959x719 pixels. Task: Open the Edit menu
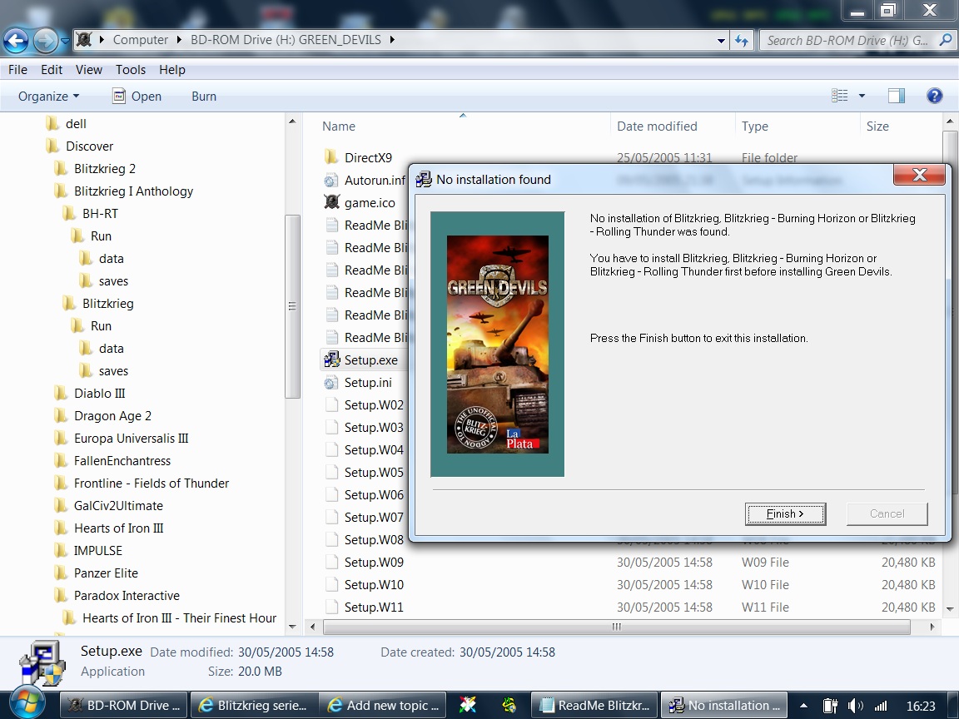click(52, 70)
